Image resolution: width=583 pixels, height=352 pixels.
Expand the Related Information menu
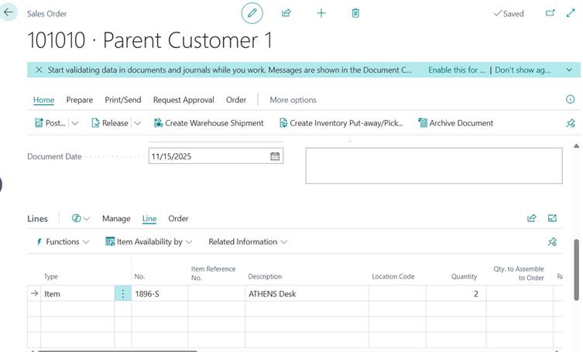point(247,241)
